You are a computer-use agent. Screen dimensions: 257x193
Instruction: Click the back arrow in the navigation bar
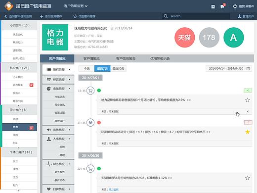click(5, 16)
